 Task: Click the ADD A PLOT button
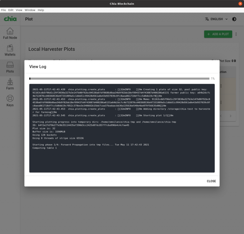pyautogui.click(x=218, y=34)
